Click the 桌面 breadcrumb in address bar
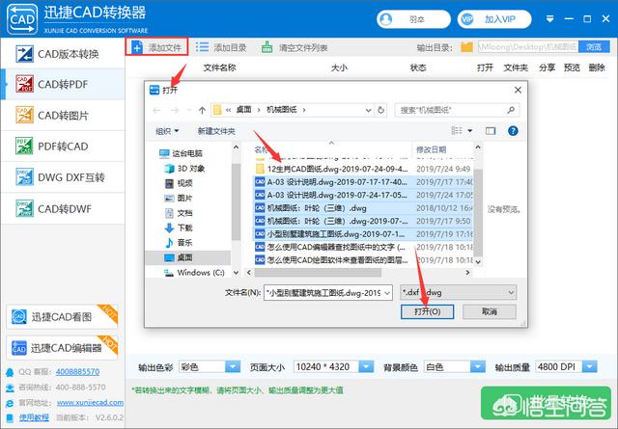This screenshot has width=618, height=429. coord(243,110)
